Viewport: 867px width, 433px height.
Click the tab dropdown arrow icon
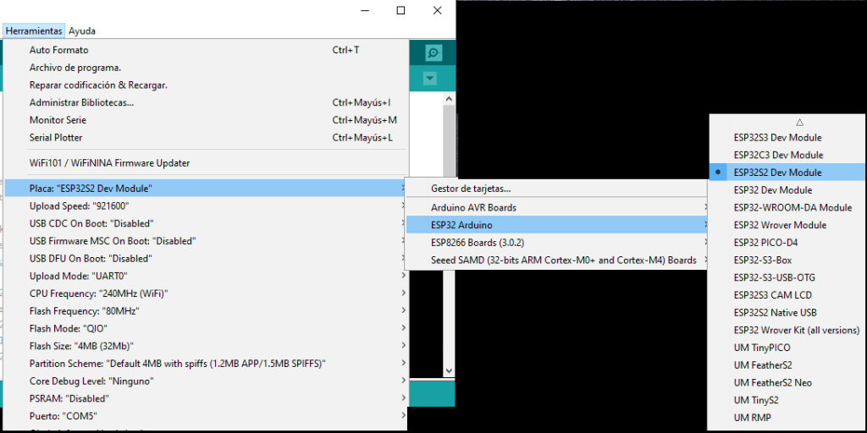(x=430, y=79)
